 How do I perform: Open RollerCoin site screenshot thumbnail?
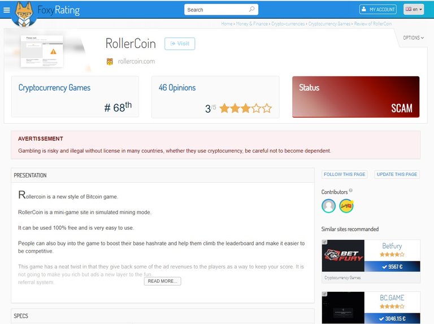pyautogui.click(x=42, y=51)
